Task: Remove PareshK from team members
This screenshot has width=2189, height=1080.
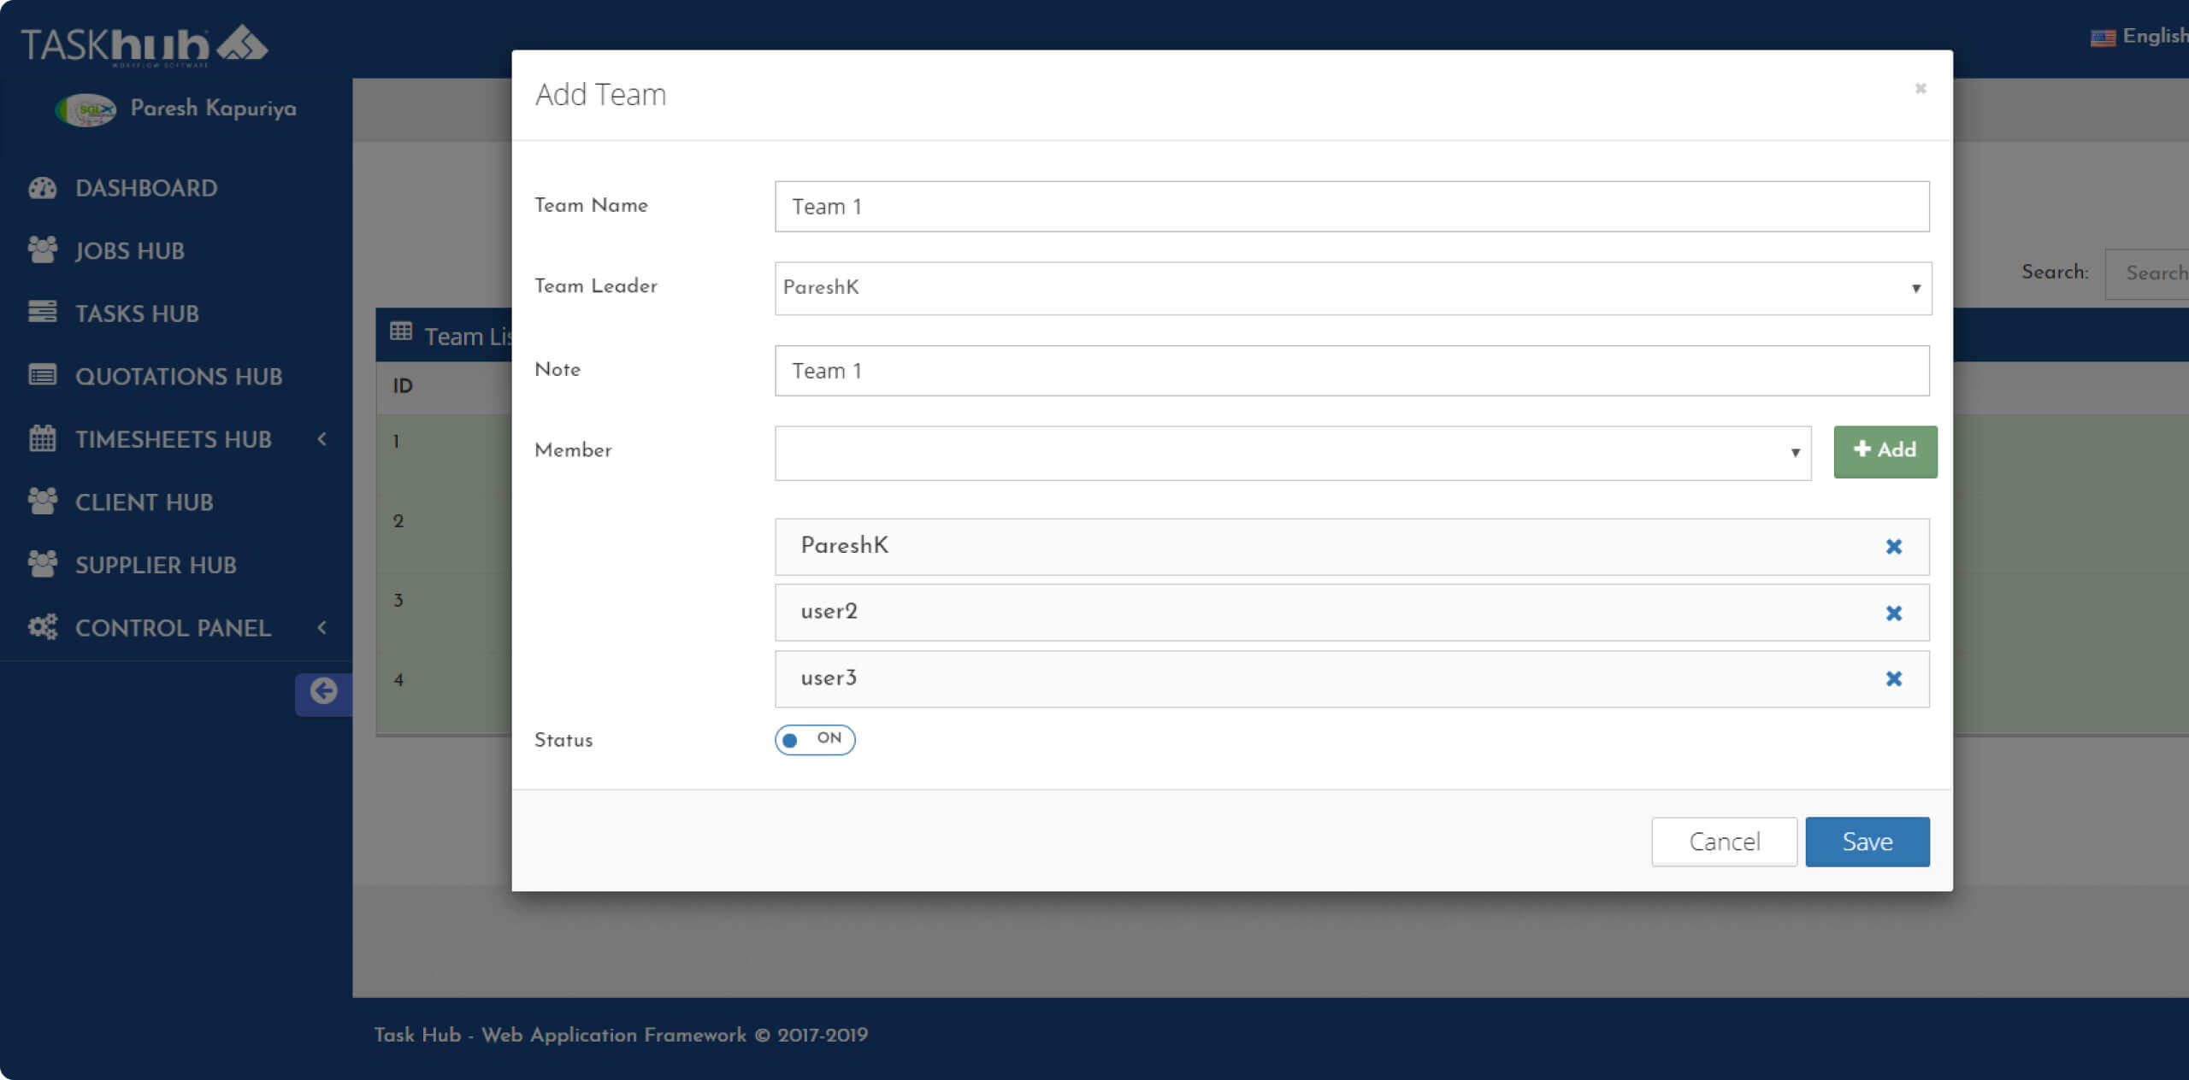Action: click(x=1895, y=546)
